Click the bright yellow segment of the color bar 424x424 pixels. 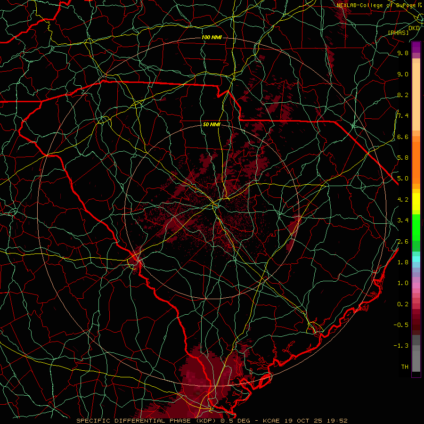pyautogui.click(x=416, y=202)
